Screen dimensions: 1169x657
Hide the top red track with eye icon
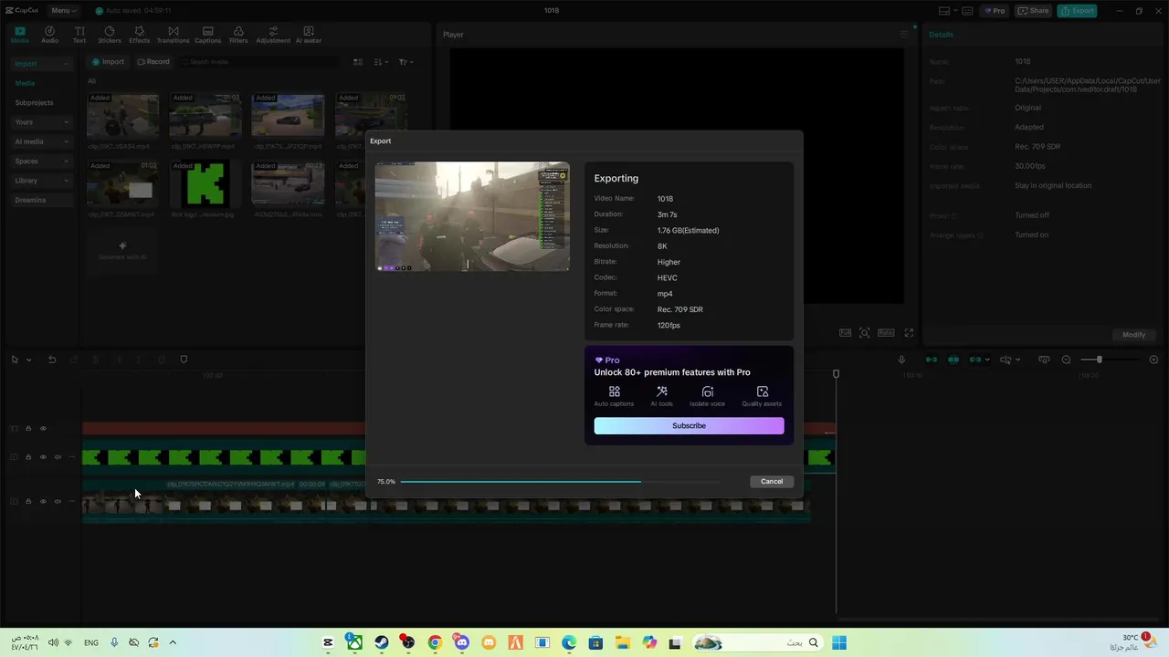click(x=43, y=429)
